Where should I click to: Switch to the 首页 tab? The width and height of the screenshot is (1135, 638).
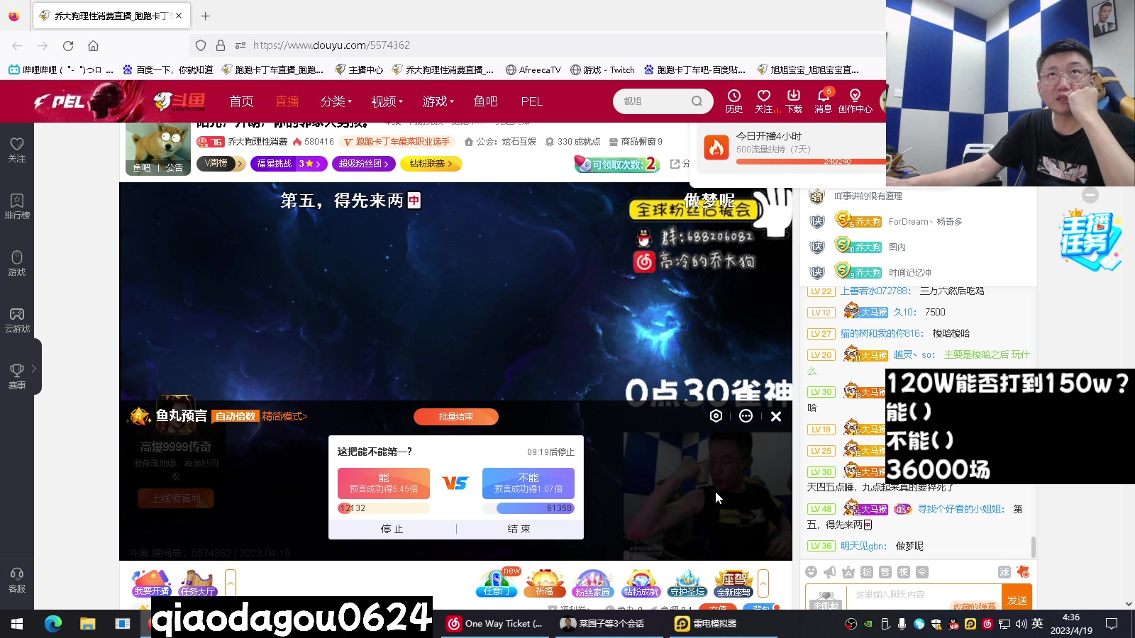[x=241, y=101]
